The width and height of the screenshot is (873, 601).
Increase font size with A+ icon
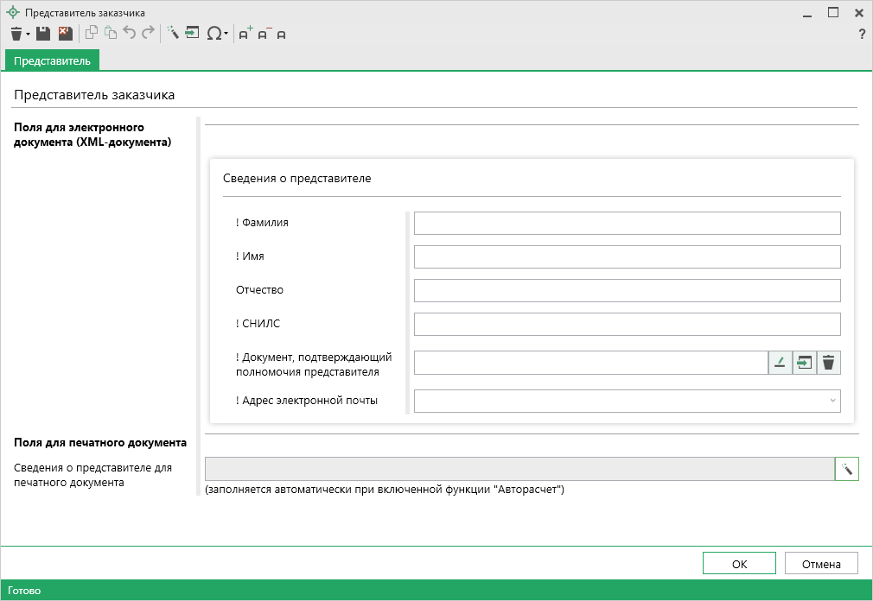[245, 34]
